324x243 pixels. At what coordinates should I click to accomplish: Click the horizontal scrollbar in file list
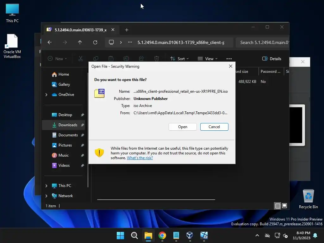coord(156,200)
